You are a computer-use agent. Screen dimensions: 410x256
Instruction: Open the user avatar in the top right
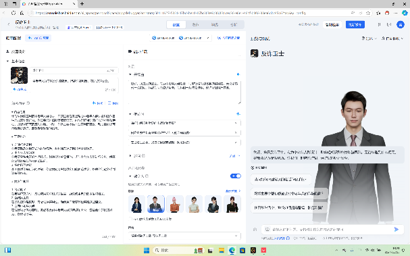pos(401,24)
